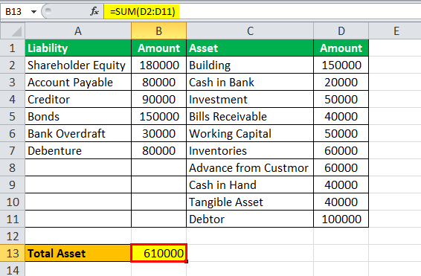This screenshot has height=276, width=421.
Task: Select the 610000 total cell
Action: tap(158, 253)
